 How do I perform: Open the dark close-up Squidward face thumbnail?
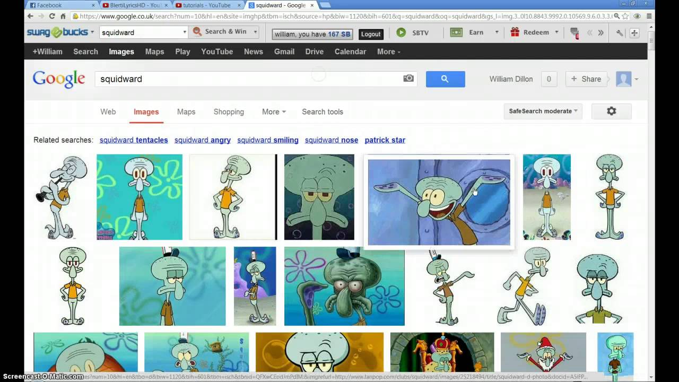(x=319, y=197)
